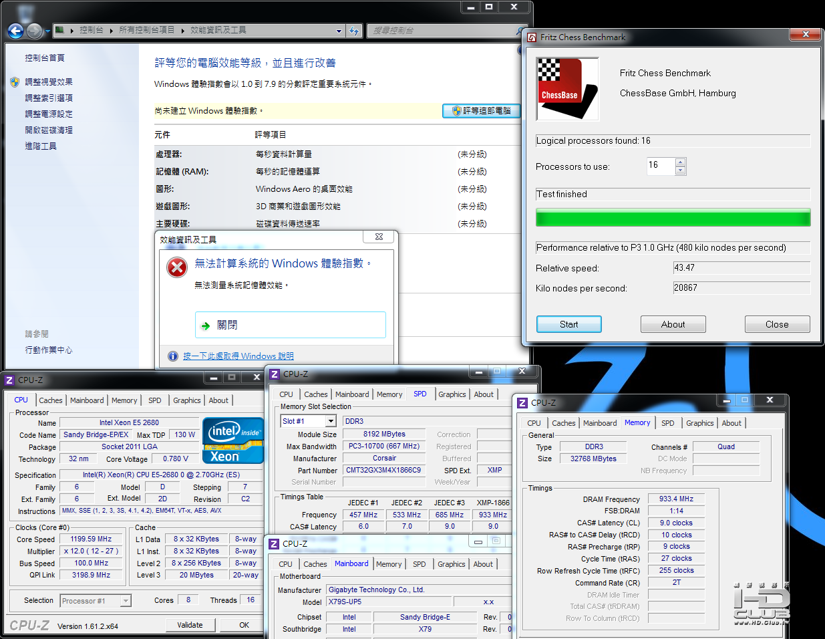Click the CPU-Z title icon of the CPU window

[9, 380]
